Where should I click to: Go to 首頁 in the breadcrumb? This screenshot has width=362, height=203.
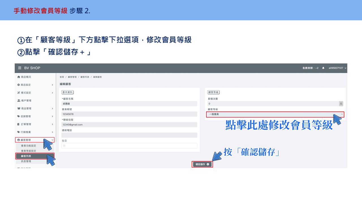[62, 77]
